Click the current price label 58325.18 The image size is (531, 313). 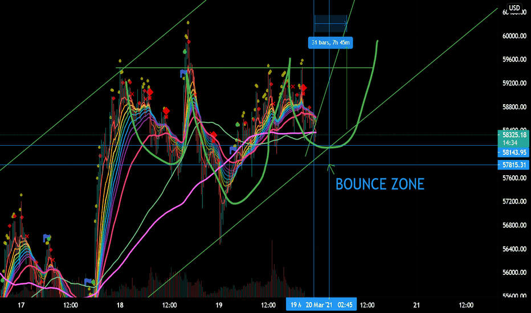tap(514, 135)
